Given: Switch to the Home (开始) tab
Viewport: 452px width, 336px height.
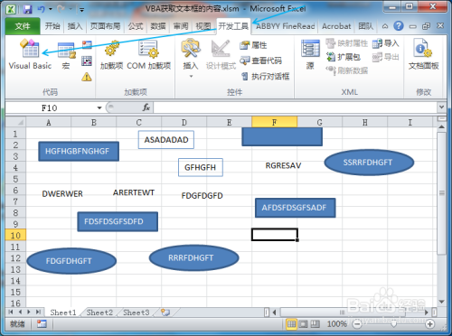Looking at the screenshot, I should 52,26.
